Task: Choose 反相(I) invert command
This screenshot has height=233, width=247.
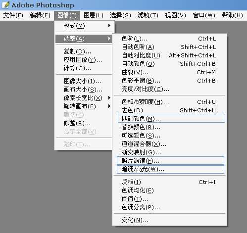Action: [x=170, y=182]
